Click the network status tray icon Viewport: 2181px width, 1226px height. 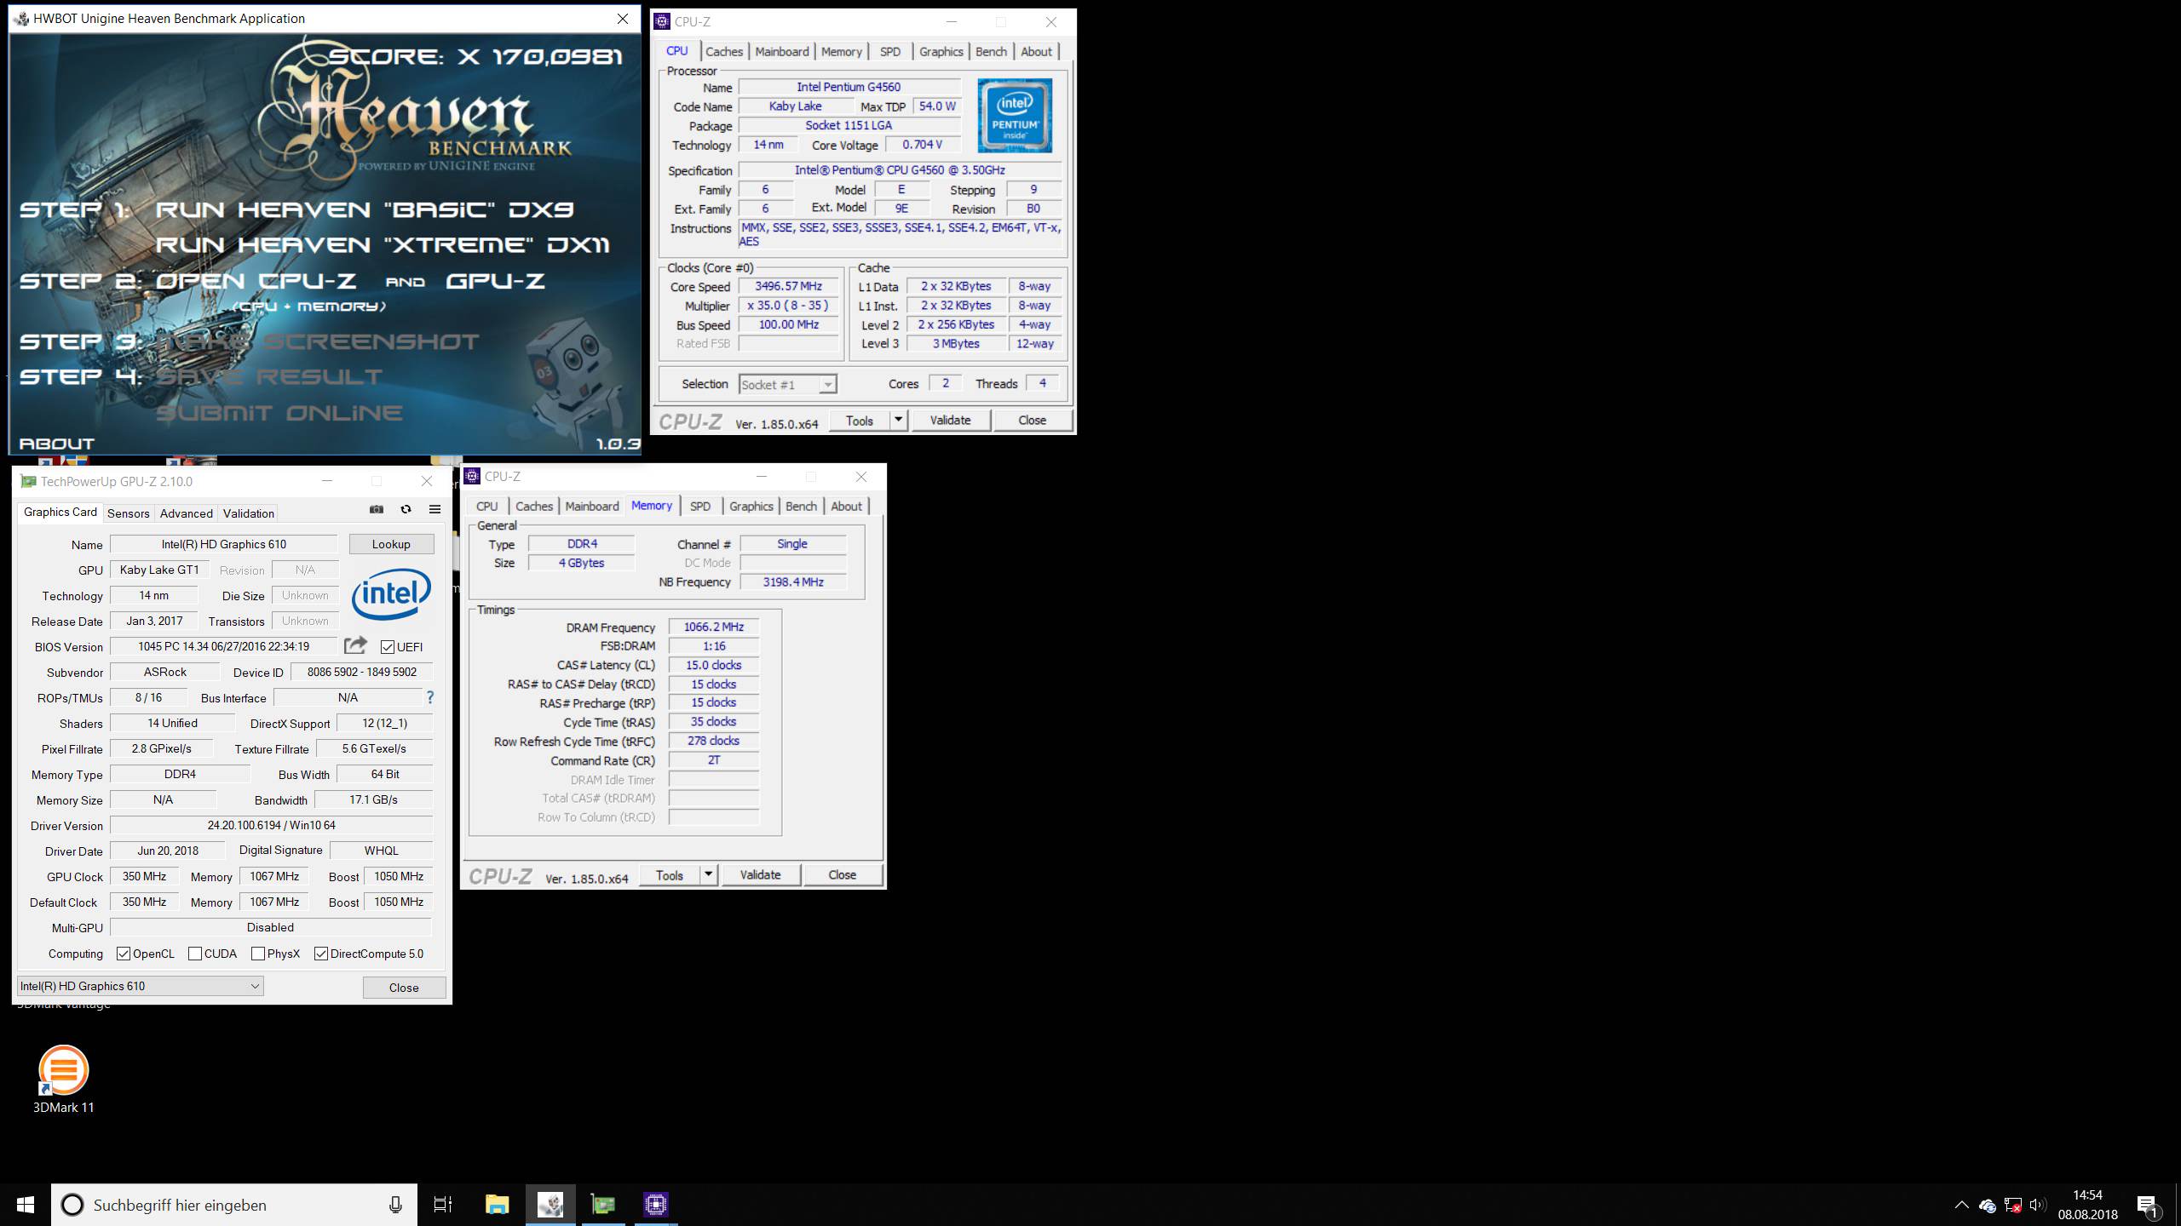tap(2013, 1206)
